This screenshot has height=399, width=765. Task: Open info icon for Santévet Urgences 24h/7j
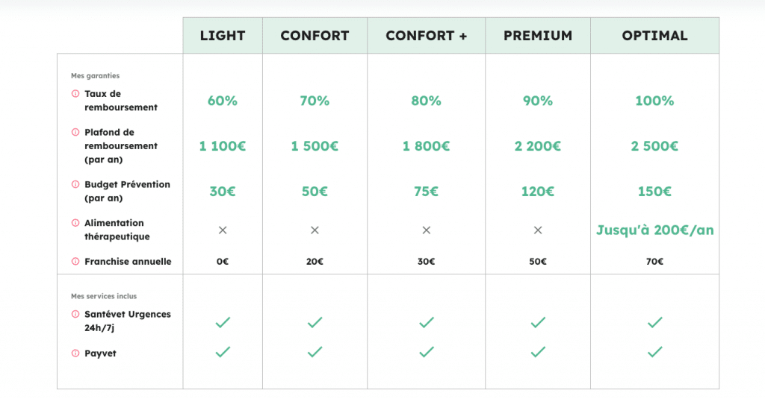75,315
